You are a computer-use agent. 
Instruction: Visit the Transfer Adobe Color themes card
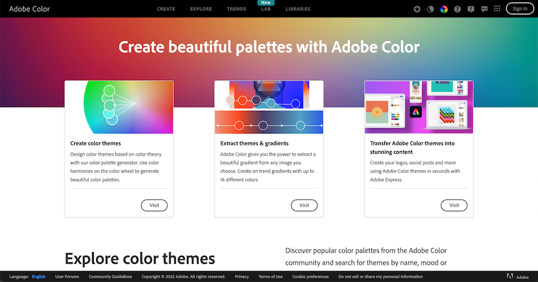click(x=454, y=205)
